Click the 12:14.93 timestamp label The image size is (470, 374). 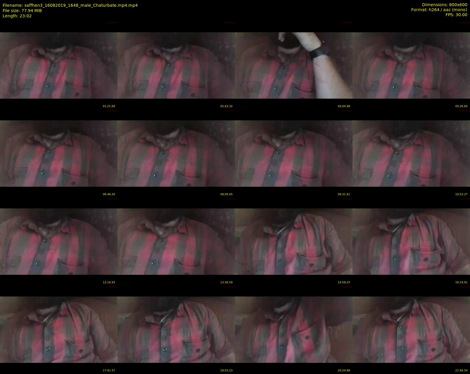pos(109,282)
